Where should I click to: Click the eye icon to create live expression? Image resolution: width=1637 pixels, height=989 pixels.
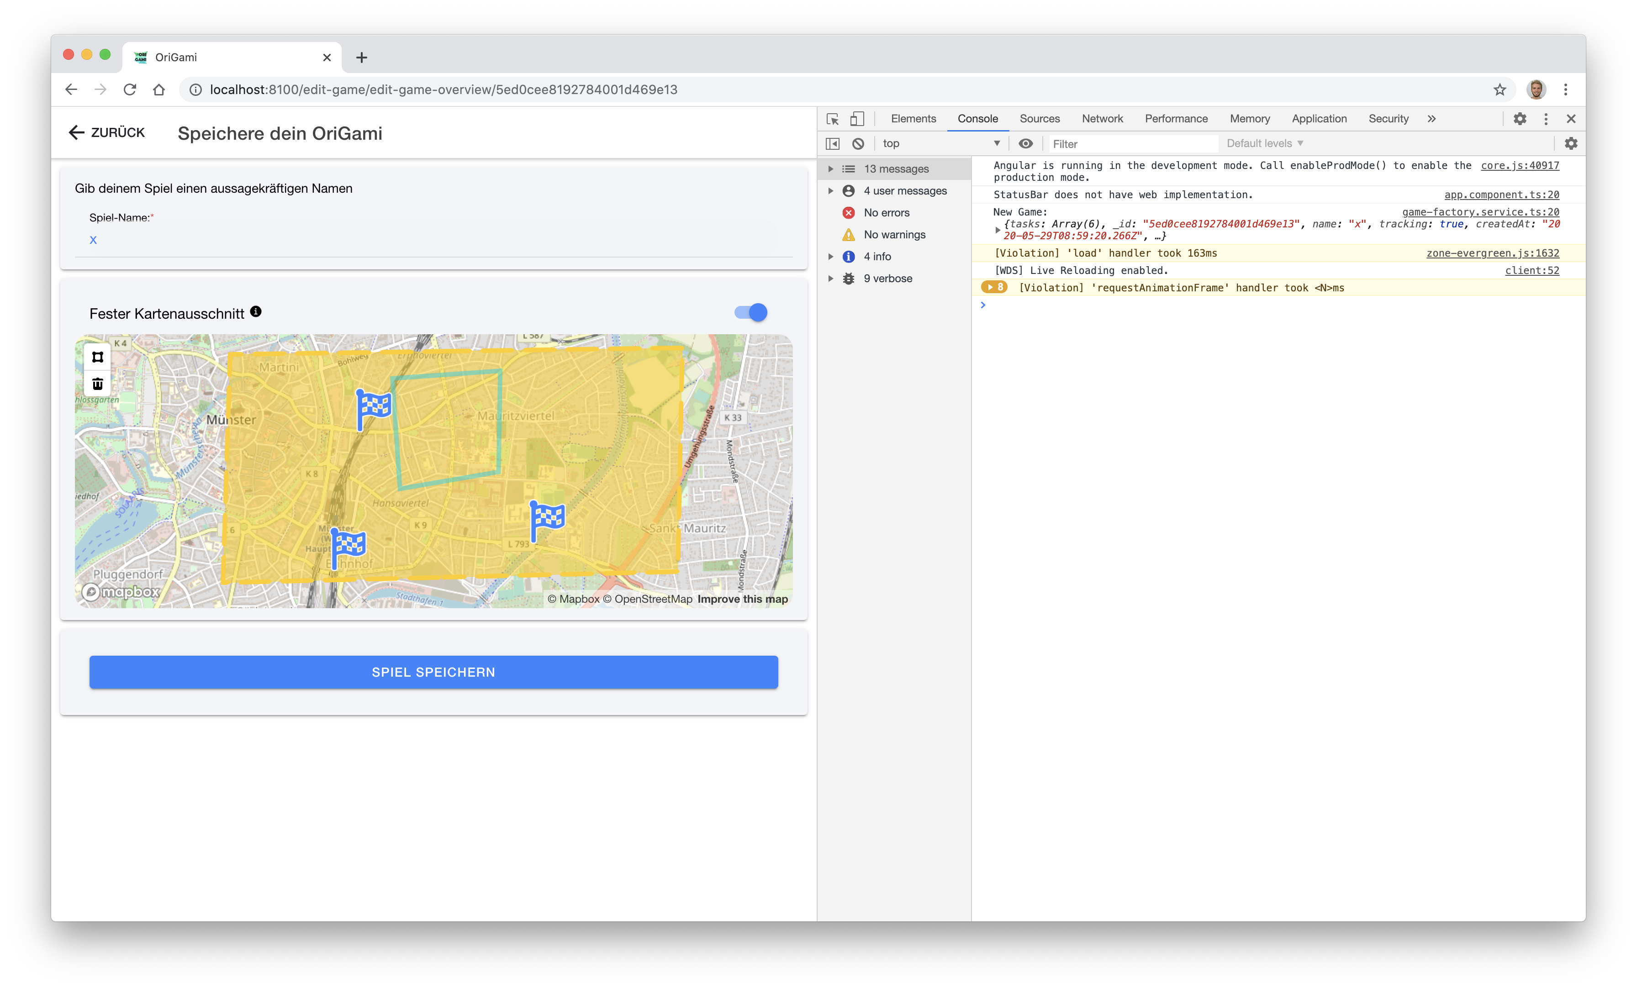coord(1026,143)
